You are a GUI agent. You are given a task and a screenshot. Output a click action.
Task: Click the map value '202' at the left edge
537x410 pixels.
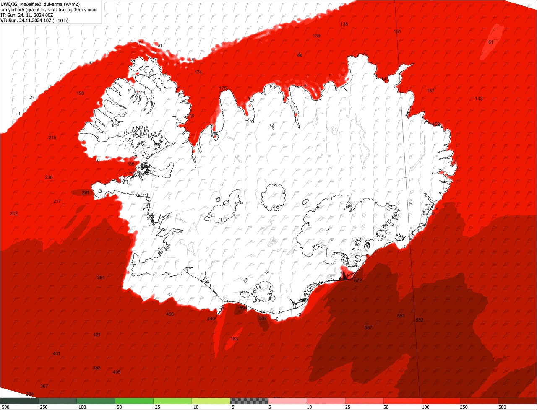14,213
